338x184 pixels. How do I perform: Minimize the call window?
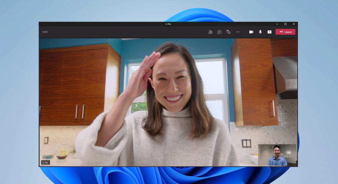click(277, 24)
